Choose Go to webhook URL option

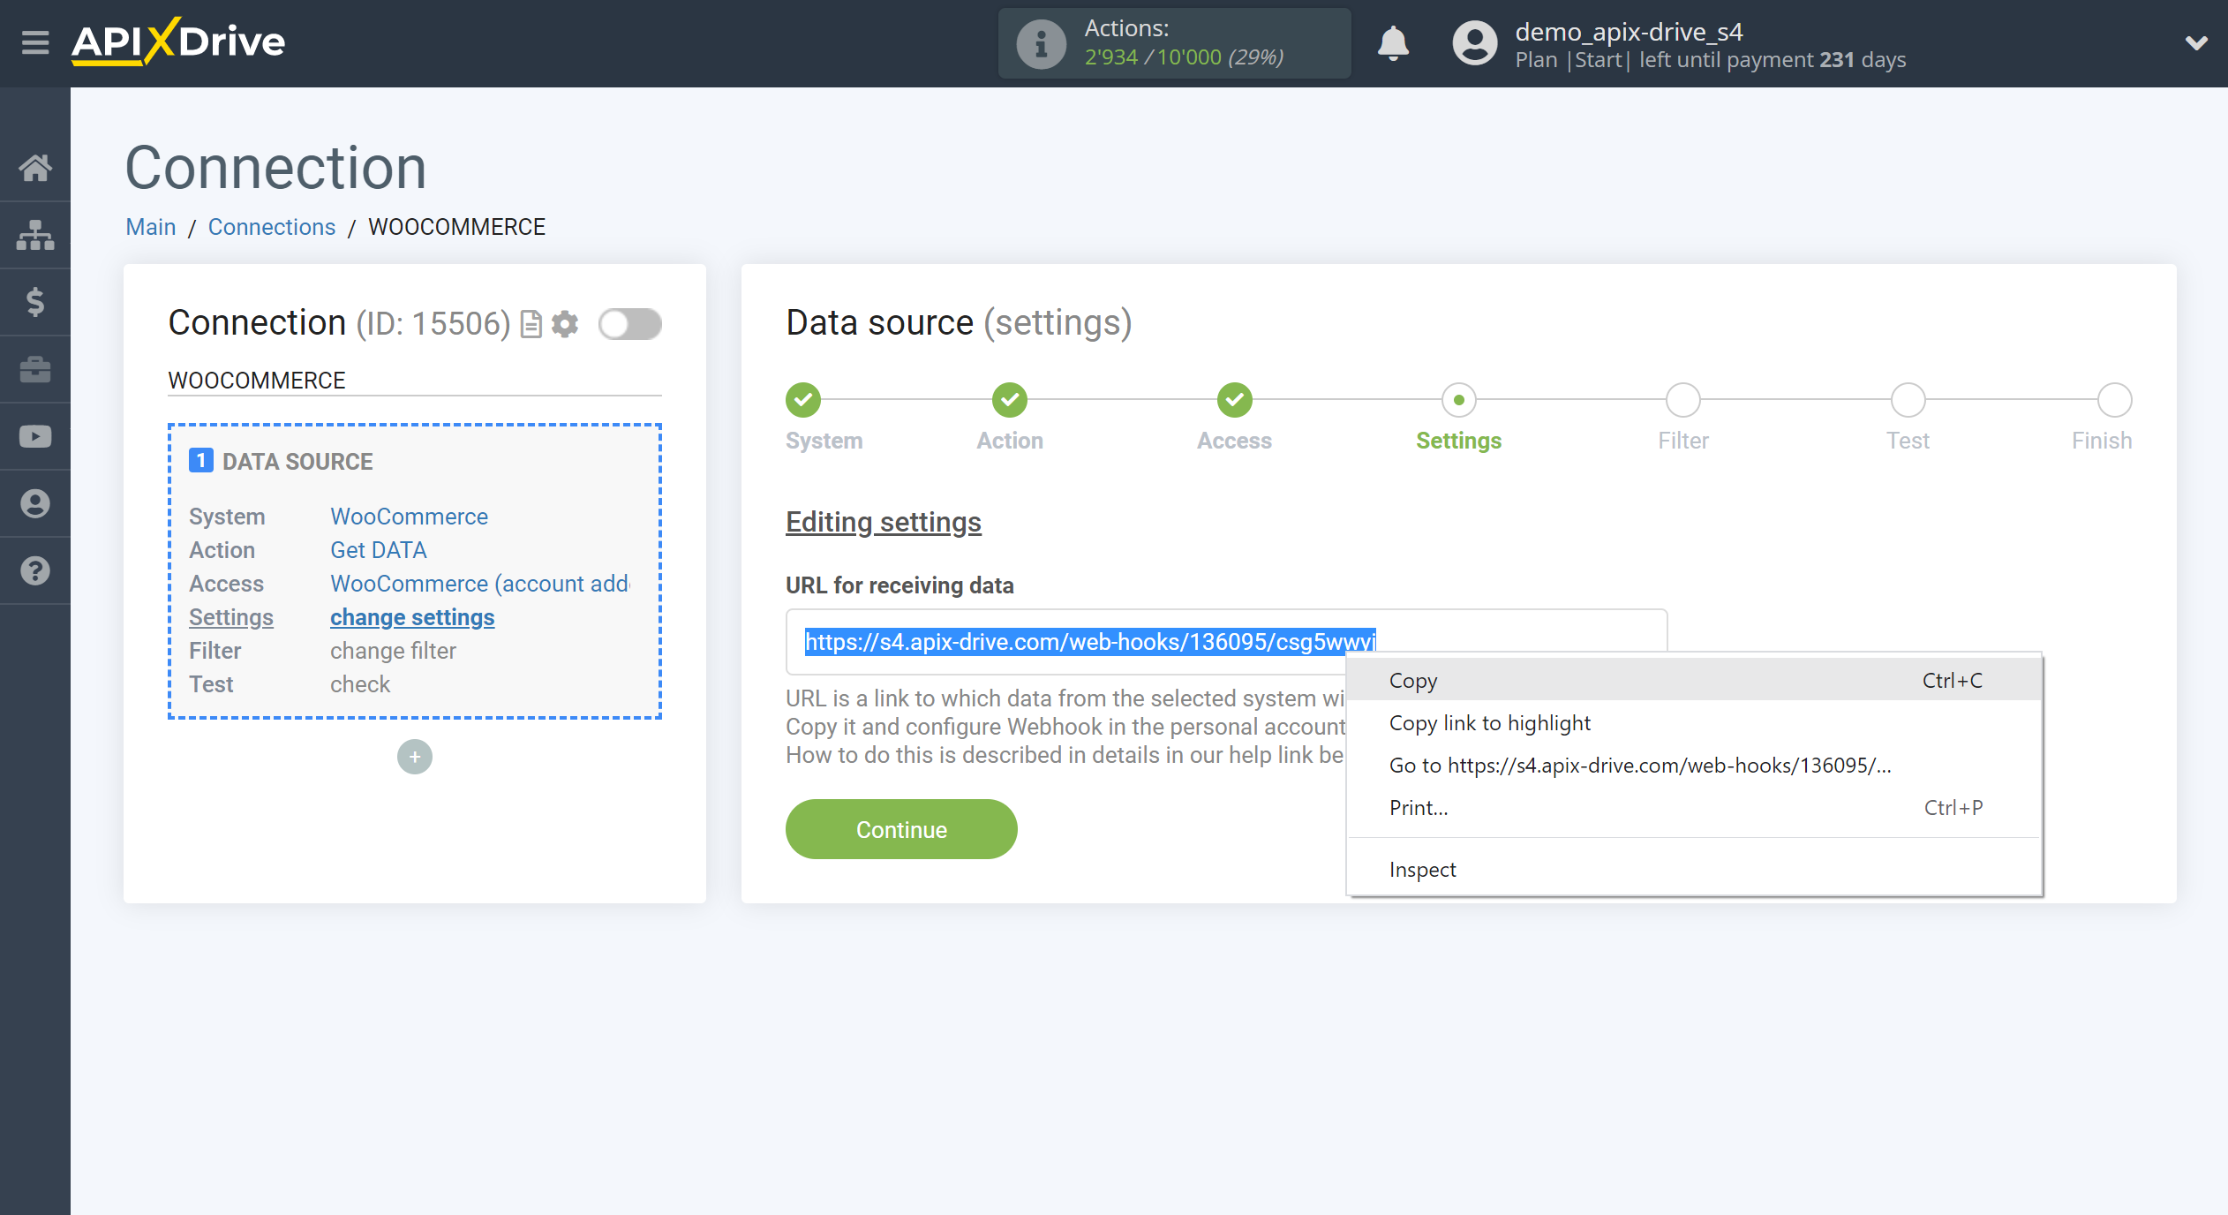coord(1694,766)
